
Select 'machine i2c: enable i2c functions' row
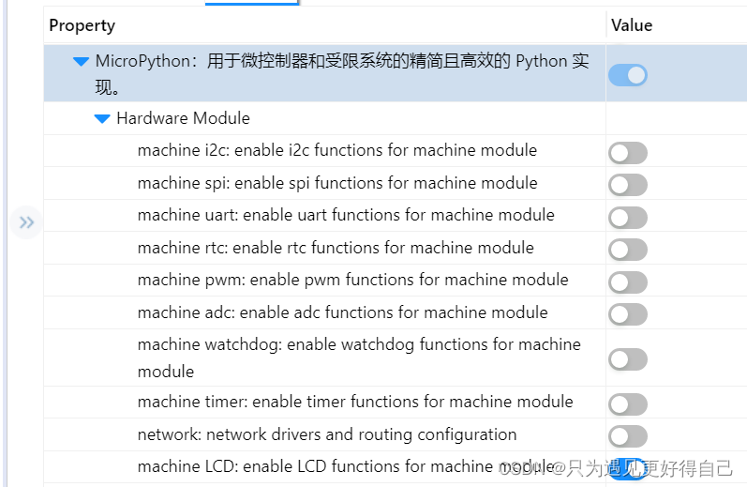click(337, 150)
